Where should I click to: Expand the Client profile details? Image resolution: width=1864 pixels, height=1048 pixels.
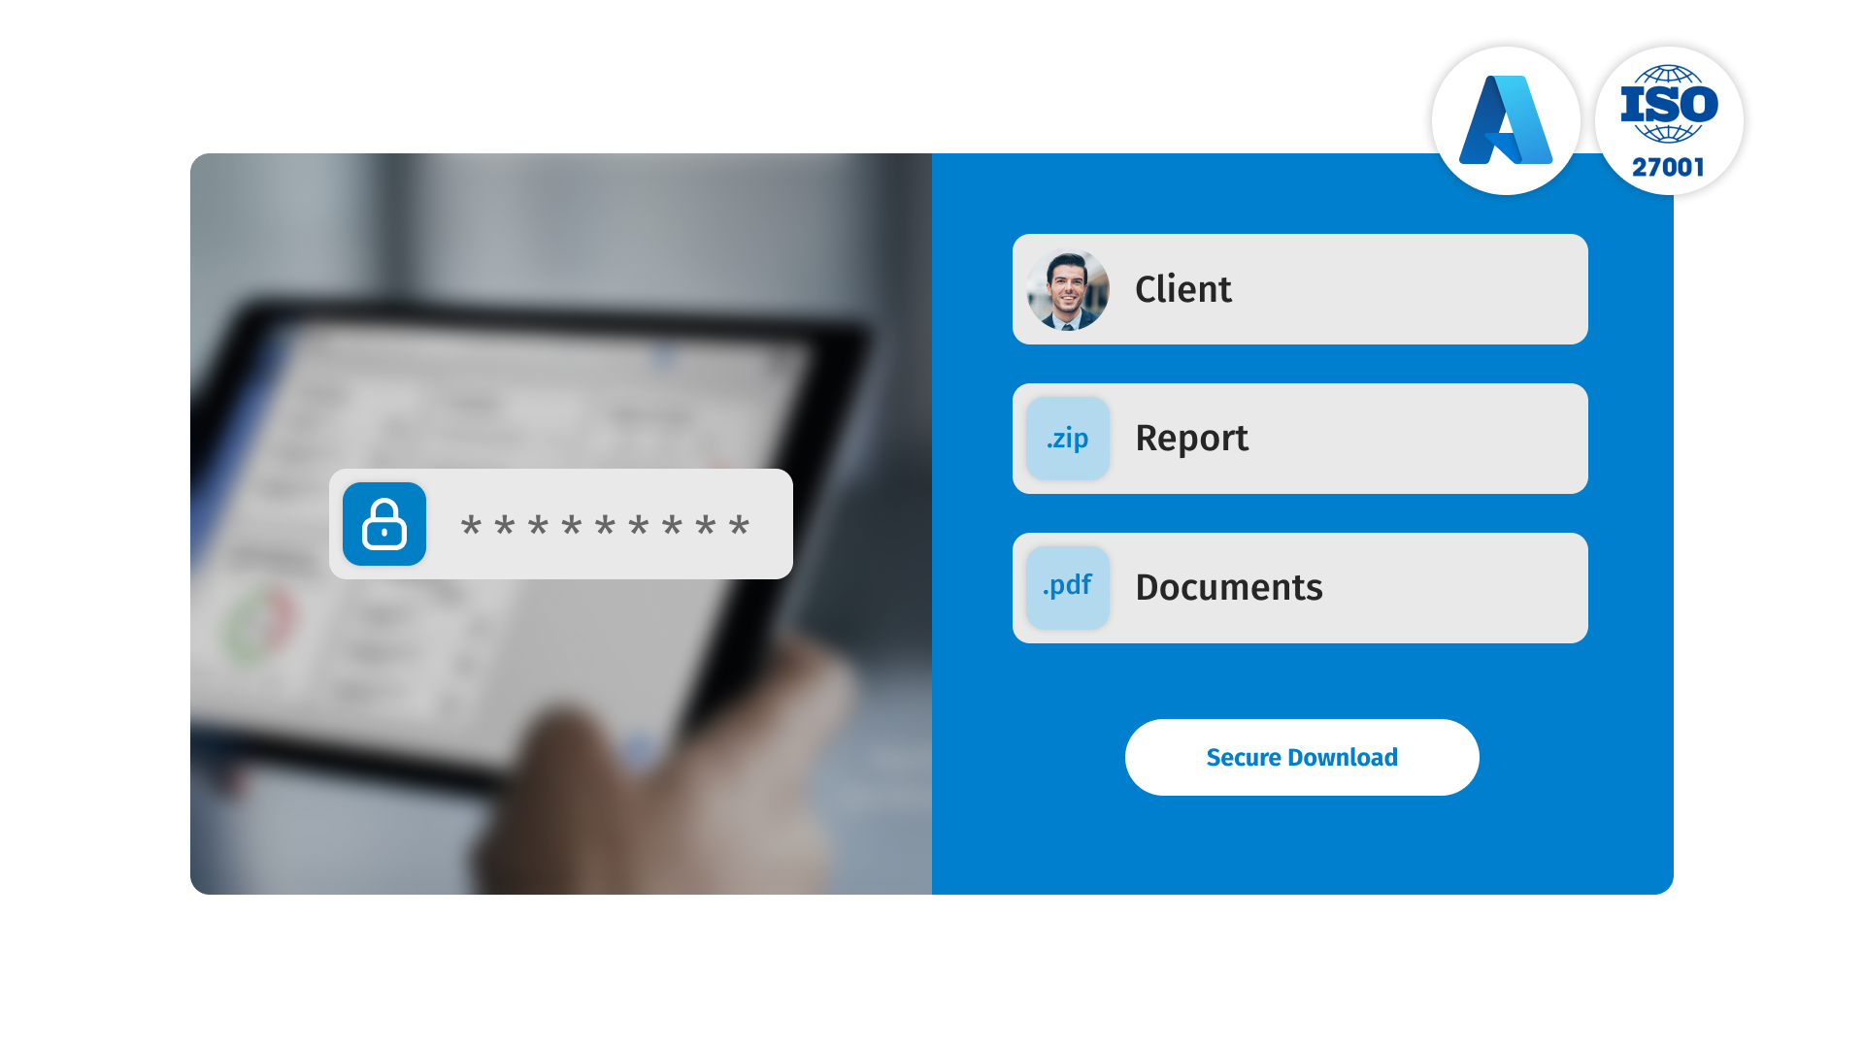point(1299,288)
